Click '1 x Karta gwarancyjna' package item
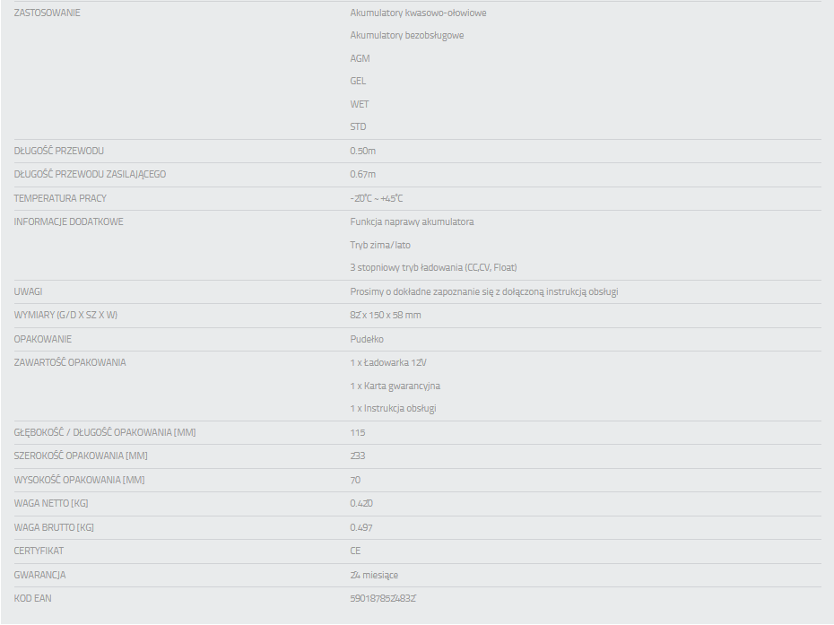834x625 pixels. coord(395,386)
